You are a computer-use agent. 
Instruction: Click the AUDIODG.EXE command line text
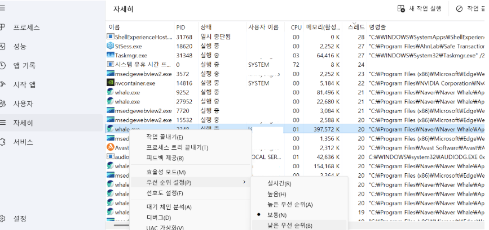[x=426, y=157]
